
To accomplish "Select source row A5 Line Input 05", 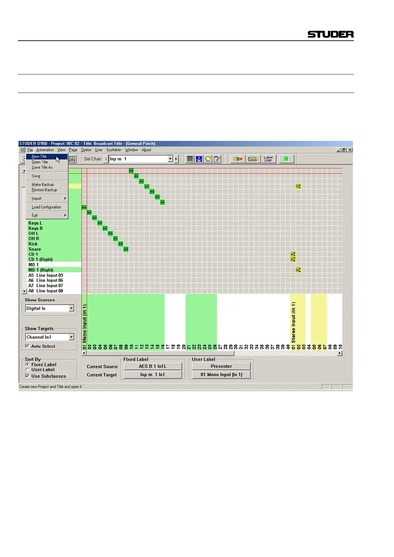I will pyautogui.click(x=54, y=275).
